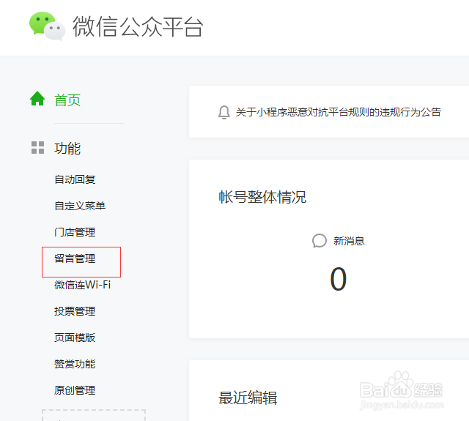Click the 微信公众平台 title text

coord(138,27)
